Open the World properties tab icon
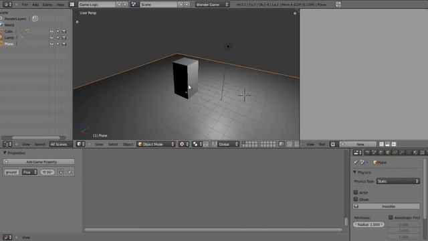 point(381,153)
